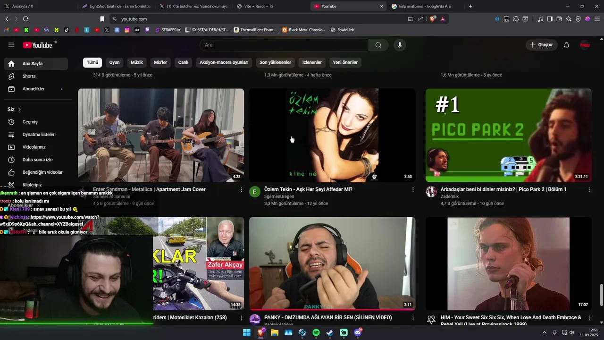Select the Tümü filter chip

click(x=92, y=62)
